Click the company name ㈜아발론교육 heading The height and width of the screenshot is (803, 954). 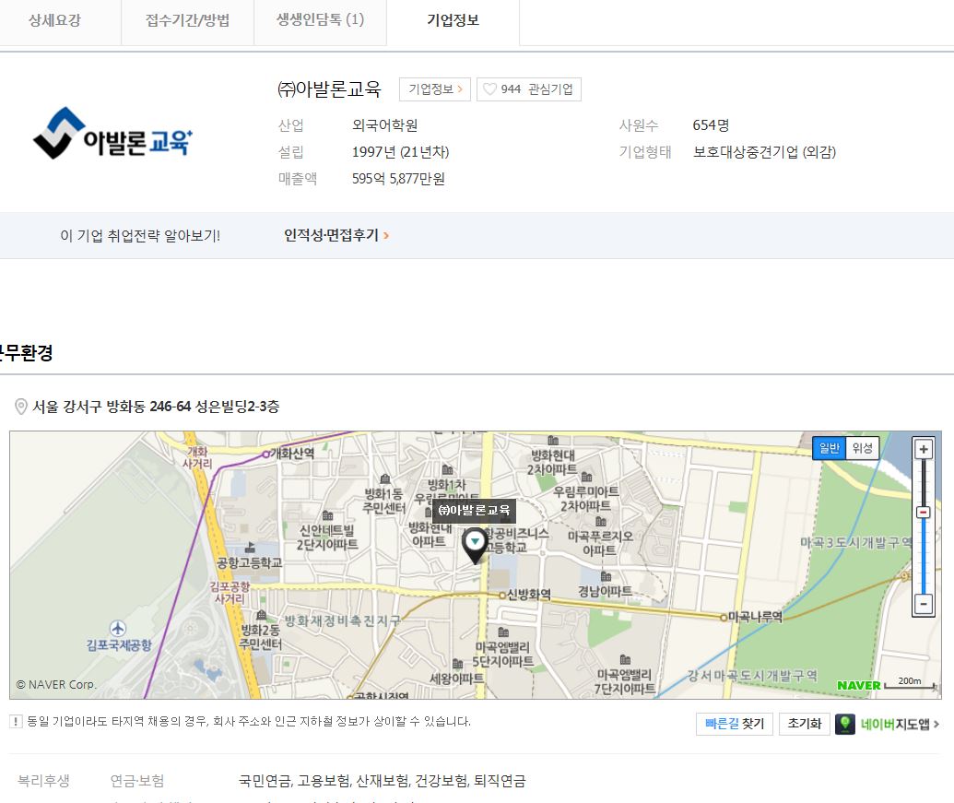click(x=329, y=89)
